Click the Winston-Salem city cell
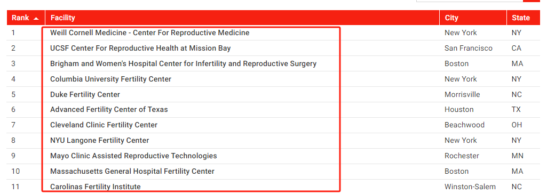This screenshot has height=194, width=547. [470, 187]
